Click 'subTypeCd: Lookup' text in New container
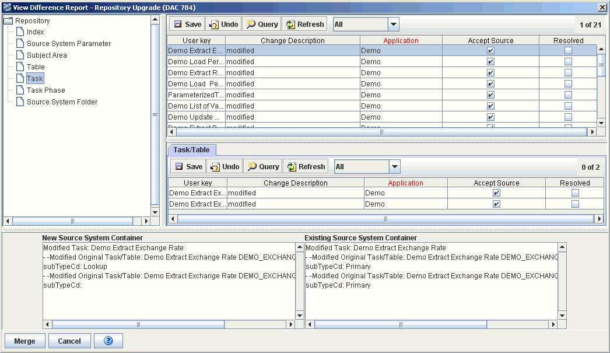610x353 pixels. [x=75, y=267]
